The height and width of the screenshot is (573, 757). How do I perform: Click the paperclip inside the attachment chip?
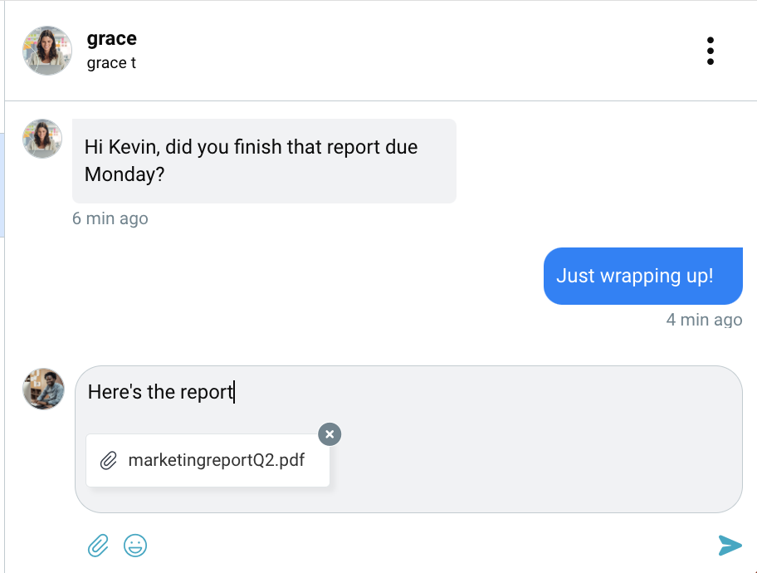tap(109, 460)
